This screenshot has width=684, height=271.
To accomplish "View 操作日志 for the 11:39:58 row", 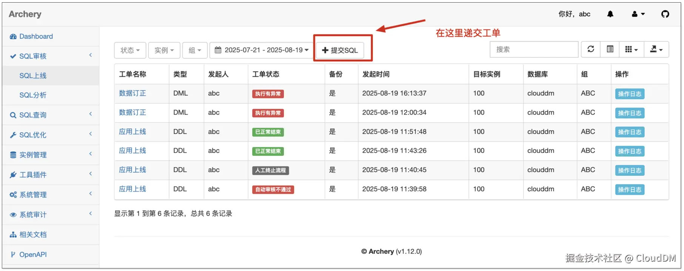I will 630,190.
